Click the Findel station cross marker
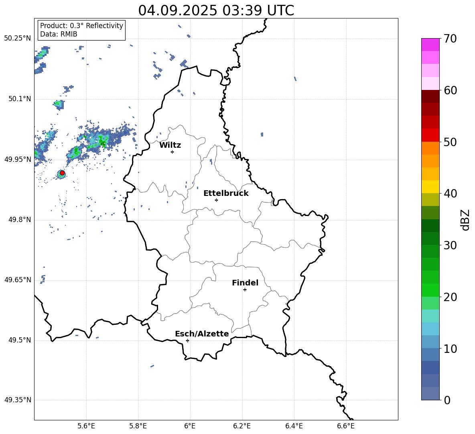Viewport: 475px width, 434px height. point(245,290)
